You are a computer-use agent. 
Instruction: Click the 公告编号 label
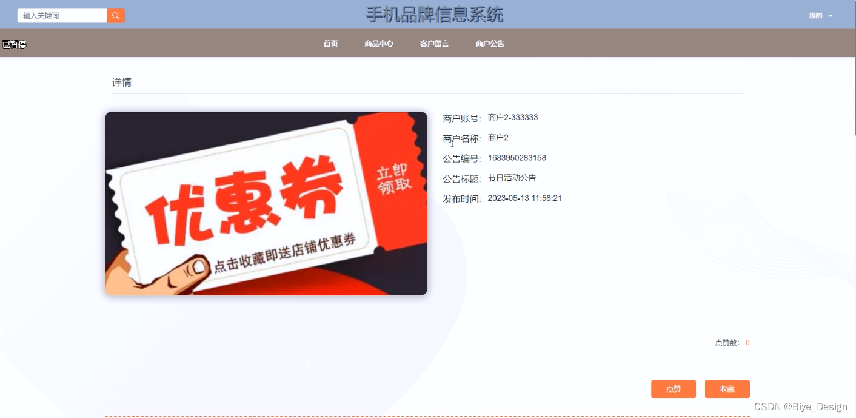coord(462,159)
